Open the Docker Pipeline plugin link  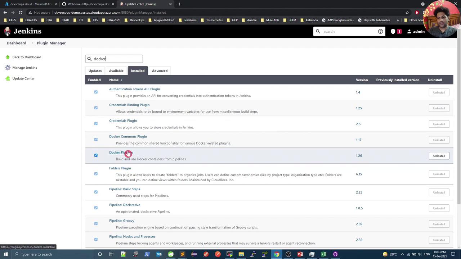(121, 153)
